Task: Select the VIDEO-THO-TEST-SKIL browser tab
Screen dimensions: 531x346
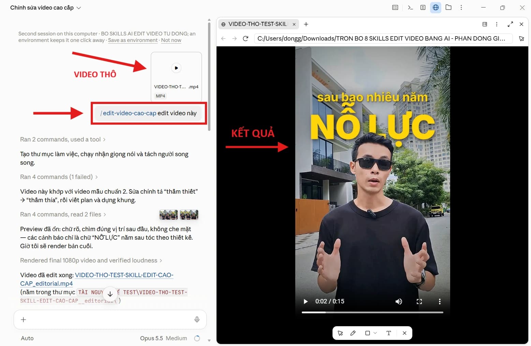Action: pyautogui.click(x=258, y=24)
